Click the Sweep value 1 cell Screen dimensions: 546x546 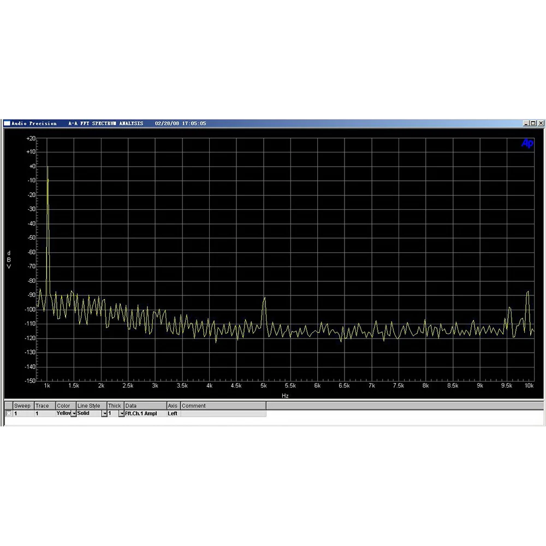coord(23,413)
